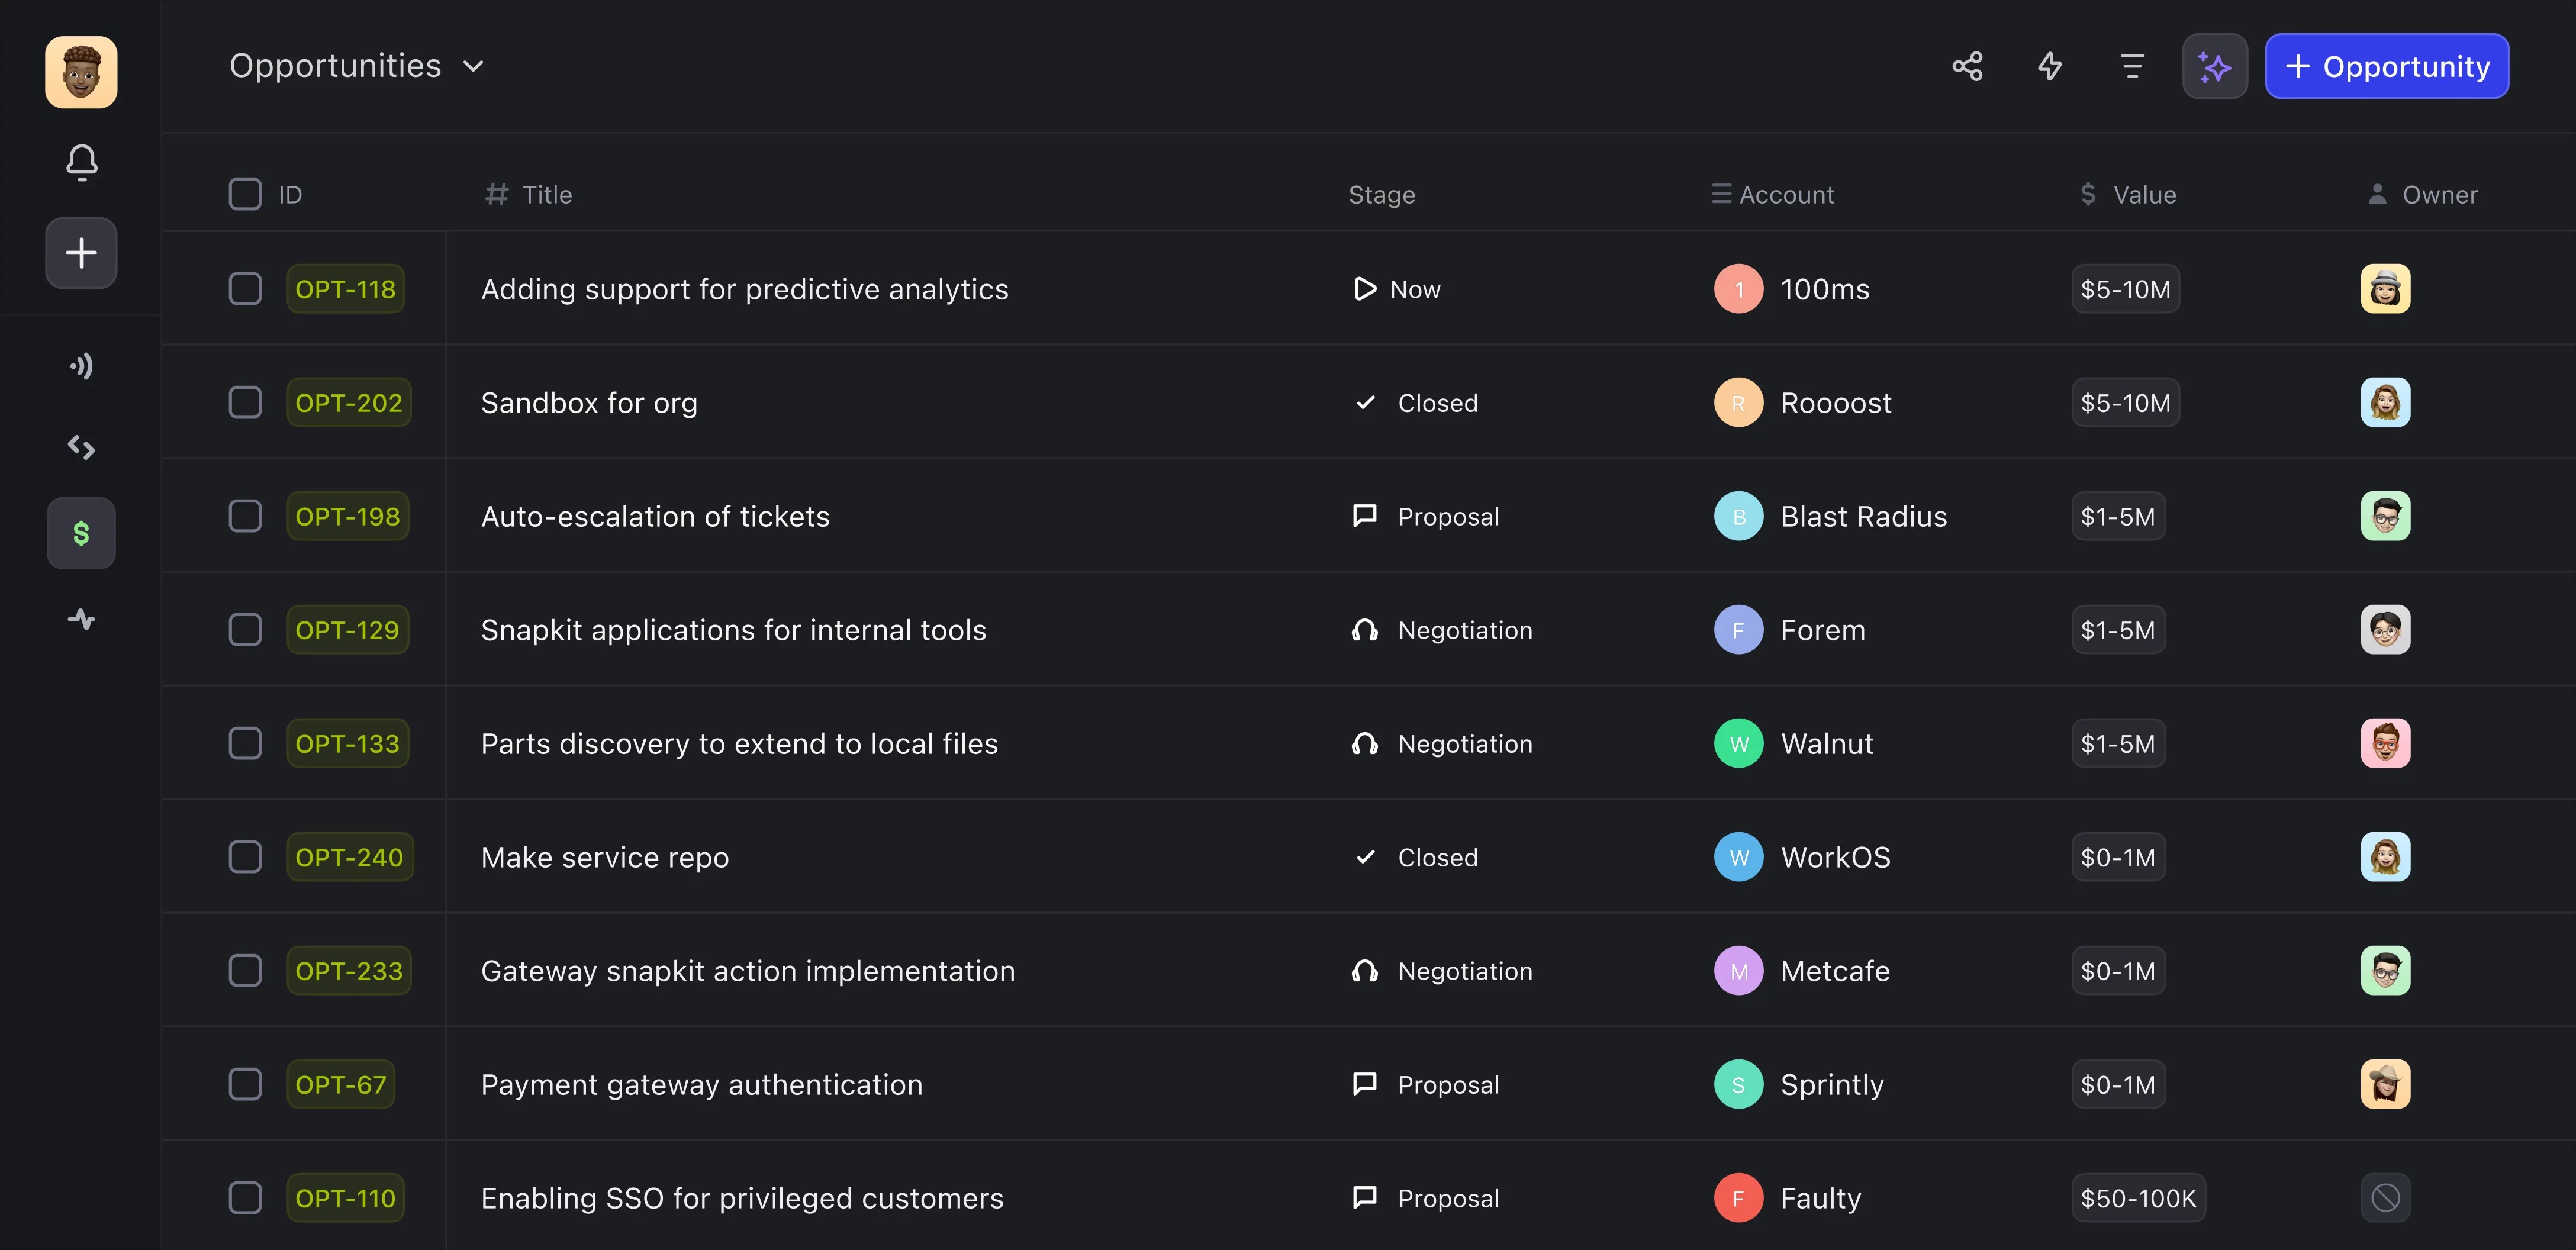Viewport: 2576px width, 1250px height.
Task: Toggle the select-all checkbox in header
Action: (x=245, y=194)
